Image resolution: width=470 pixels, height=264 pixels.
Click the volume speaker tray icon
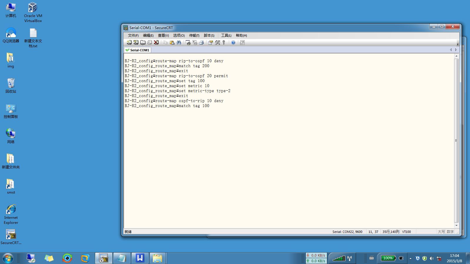(x=432, y=258)
